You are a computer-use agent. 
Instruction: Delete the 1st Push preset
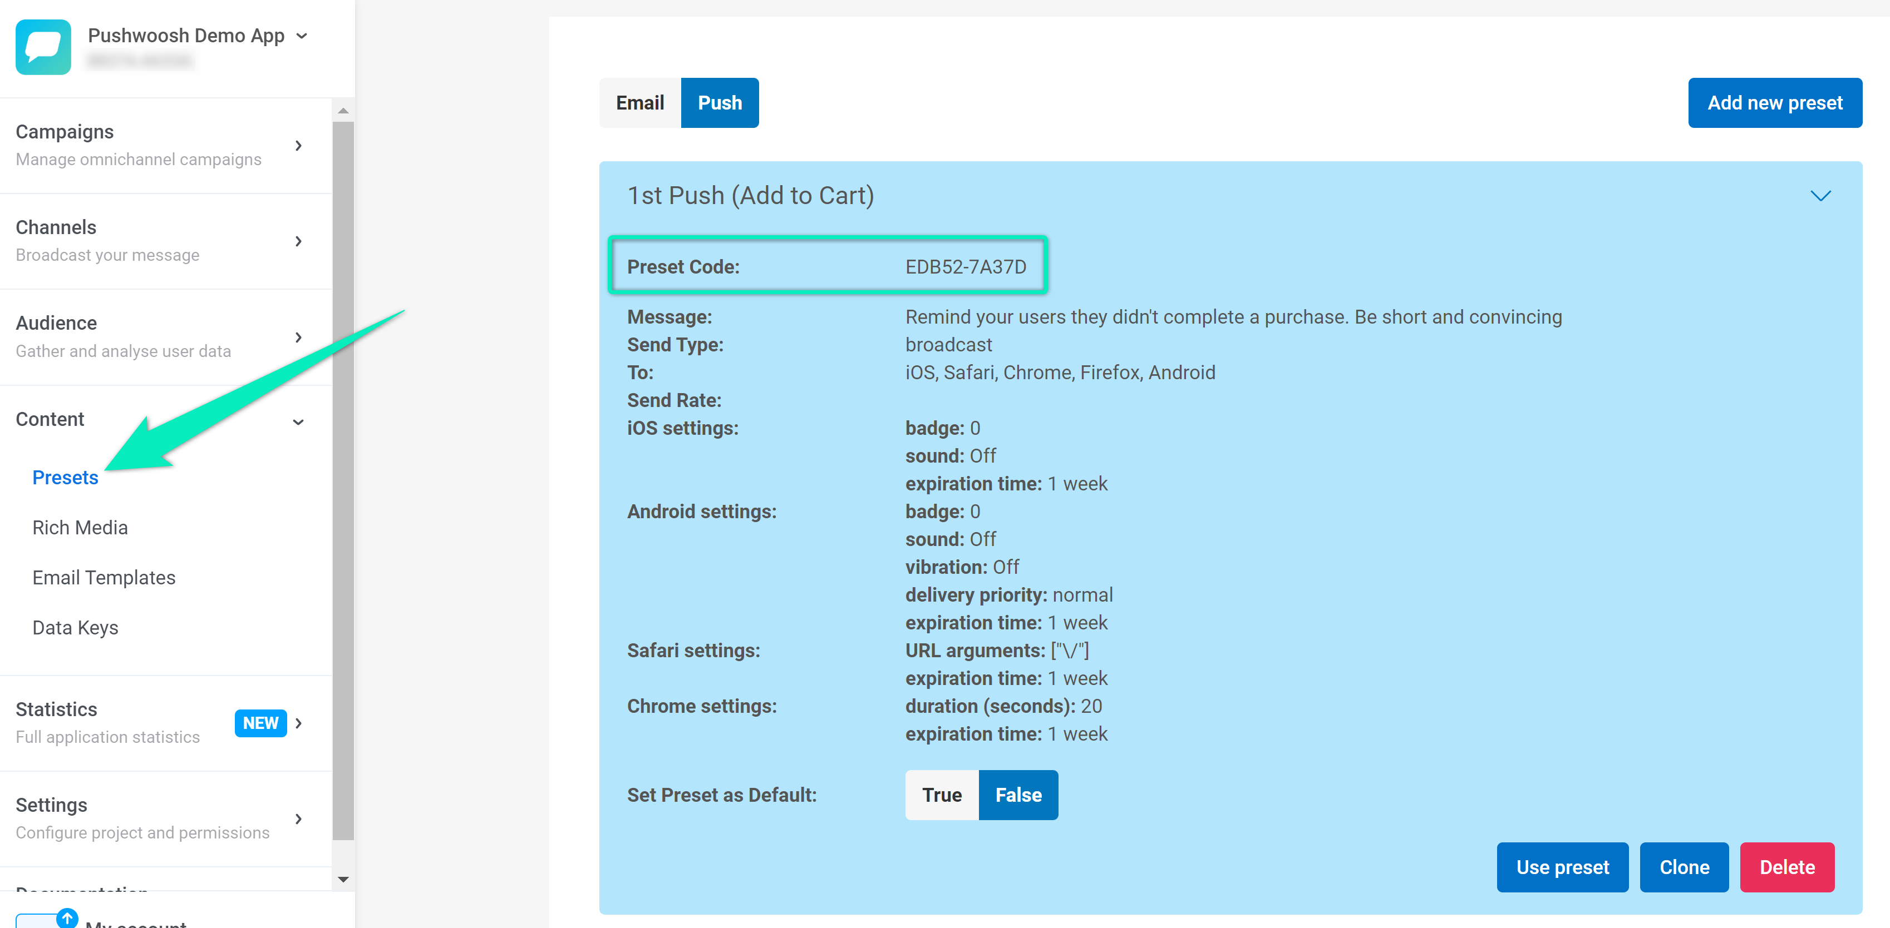point(1787,867)
